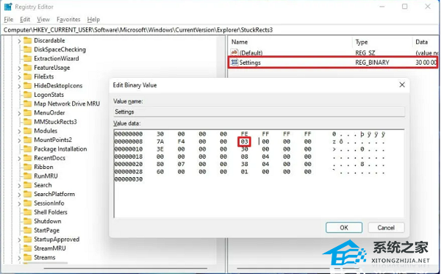Select the ExtractionWizard folder icon
Viewport: 441px width, 274px height.
pos(28,59)
